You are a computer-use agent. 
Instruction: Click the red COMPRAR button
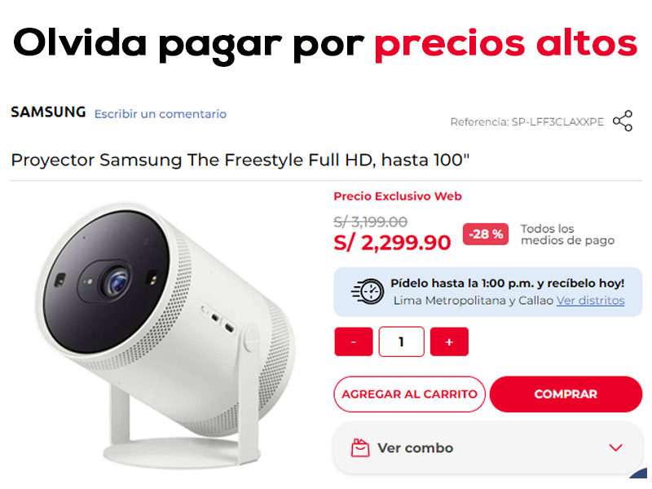tap(566, 394)
